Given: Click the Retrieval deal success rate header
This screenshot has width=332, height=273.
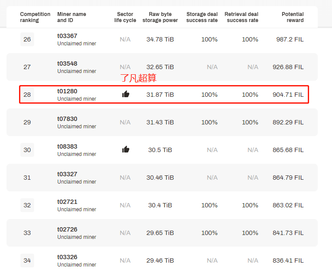Looking at the screenshot, I should tap(241, 17).
